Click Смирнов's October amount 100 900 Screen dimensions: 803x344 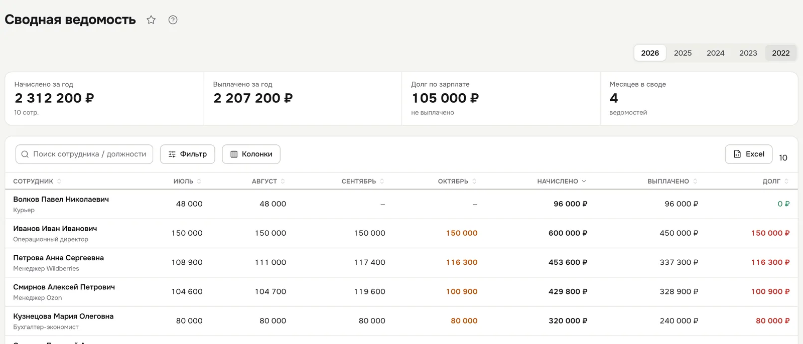tap(462, 292)
